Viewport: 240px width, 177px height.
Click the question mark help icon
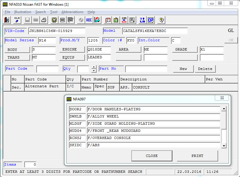(x=161, y=20)
